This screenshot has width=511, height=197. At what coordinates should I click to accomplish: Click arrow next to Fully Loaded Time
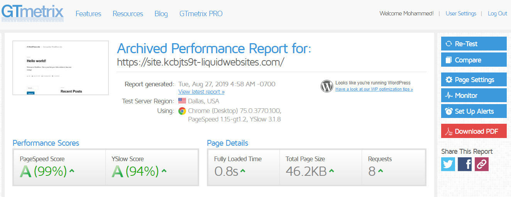pos(243,171)
